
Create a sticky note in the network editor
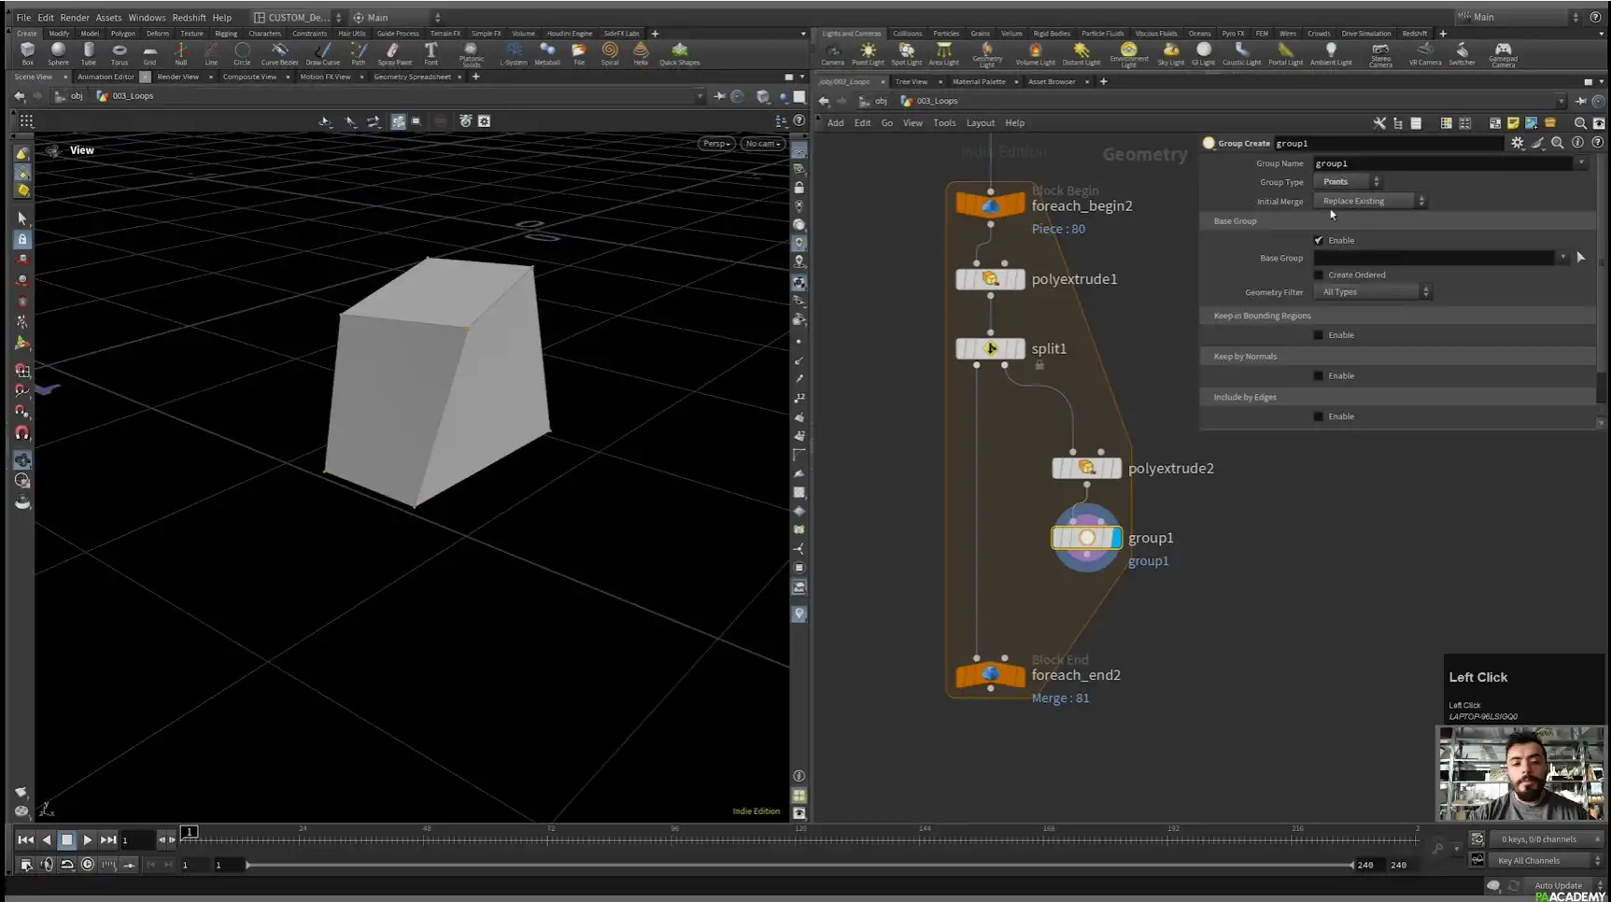point(1513,122)
